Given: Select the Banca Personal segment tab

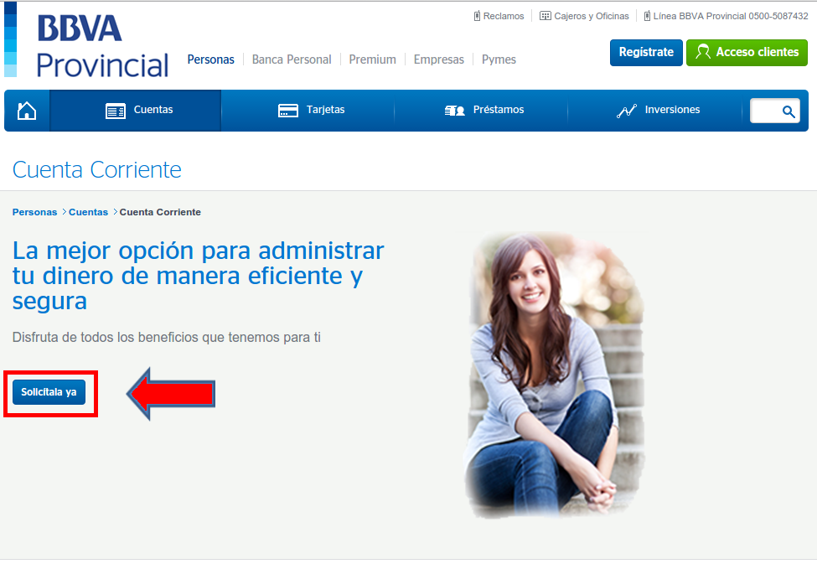Looking at the screenshot, I should click(x=292, y=59).
